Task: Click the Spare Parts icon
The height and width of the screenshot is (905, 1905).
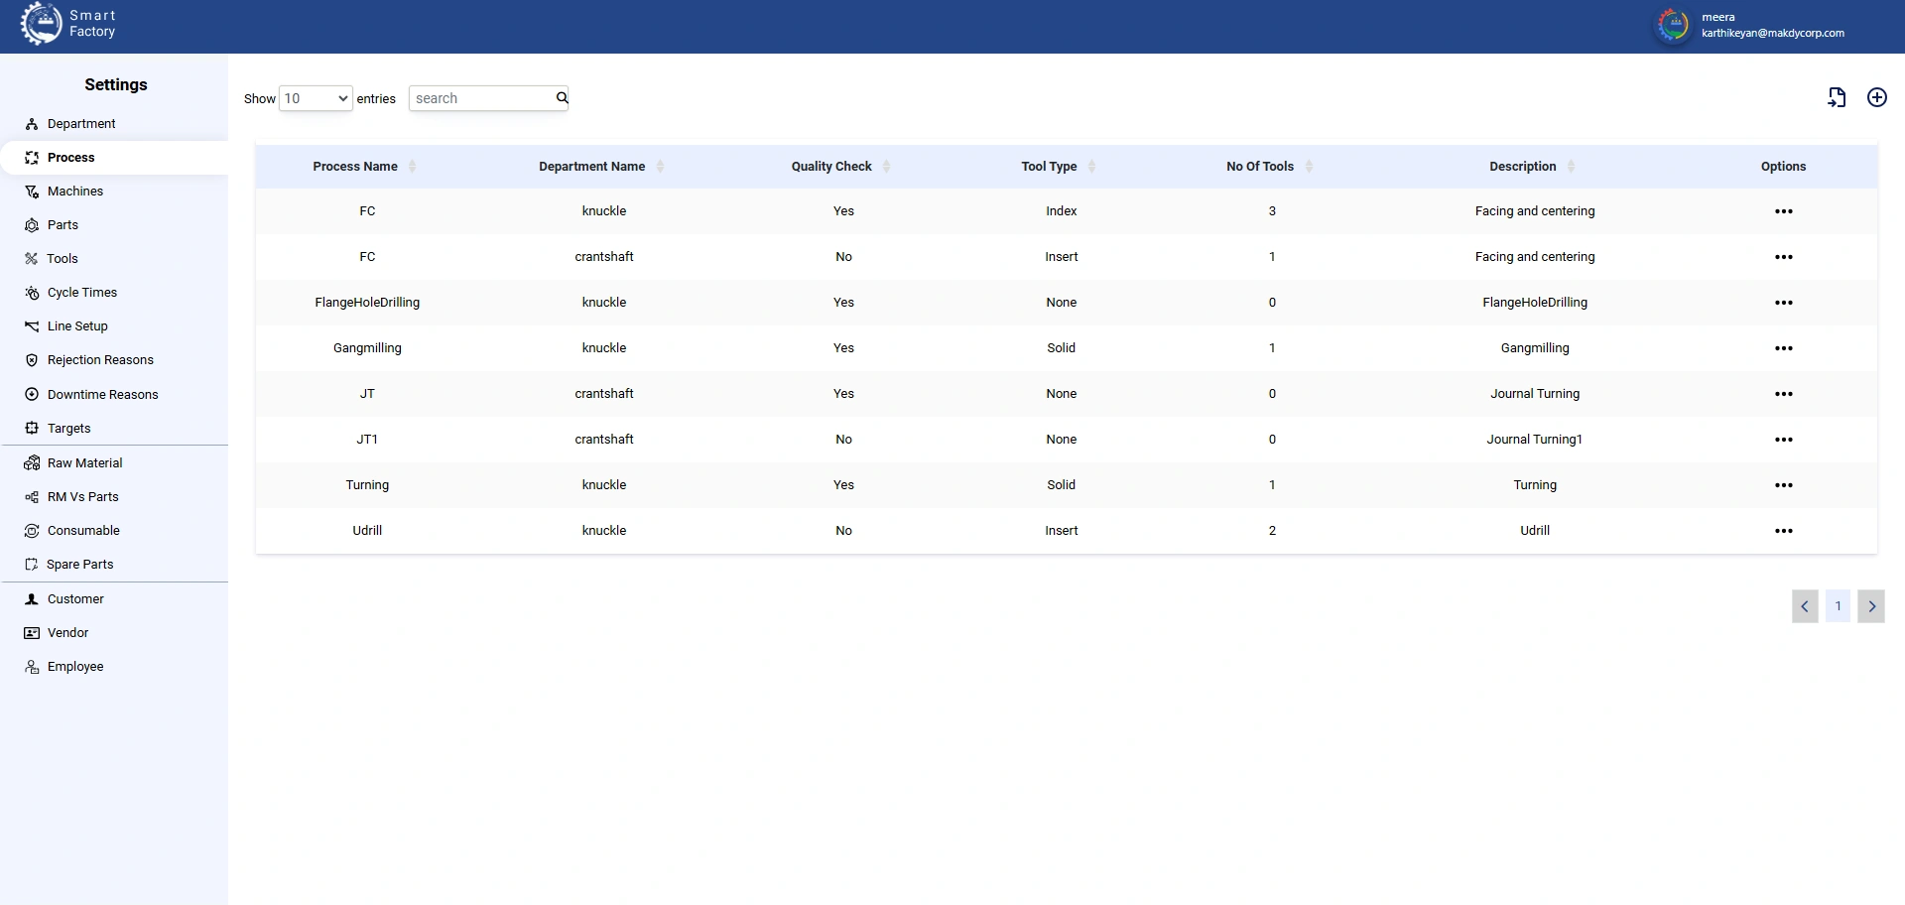Action: [32, 565]
